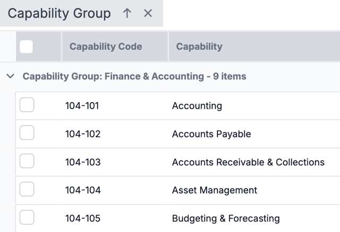Image resolution: width=340 pixels, height=232 pixels.
Task: Click the Capability Group: Finance & Accounting row label
Action: tap(134, 76)
